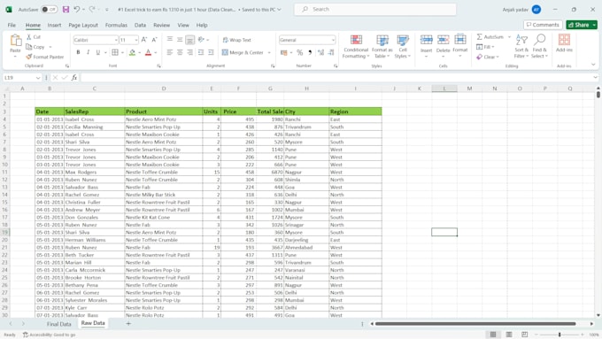Click Increase Decimal icon
The width and height of the screenshot is (602, 339).
(x=320, y=52)
